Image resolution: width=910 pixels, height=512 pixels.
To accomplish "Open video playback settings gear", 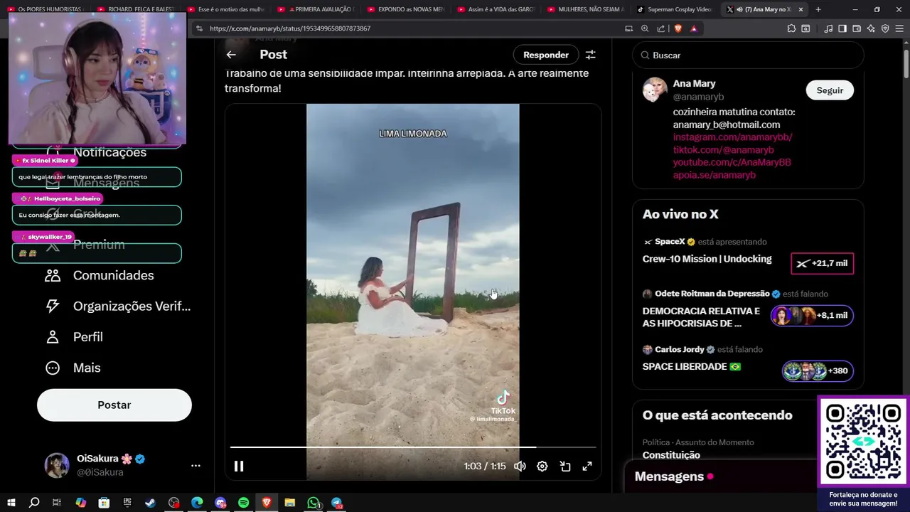I will (542, 466).
